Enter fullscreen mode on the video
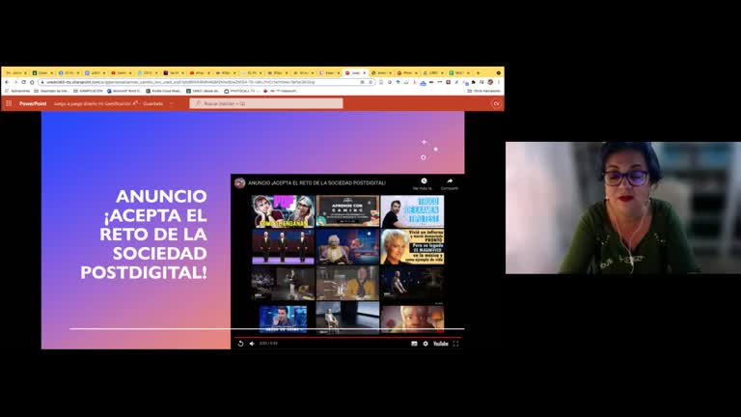This screenshot has height=417, width=741. 455,343
